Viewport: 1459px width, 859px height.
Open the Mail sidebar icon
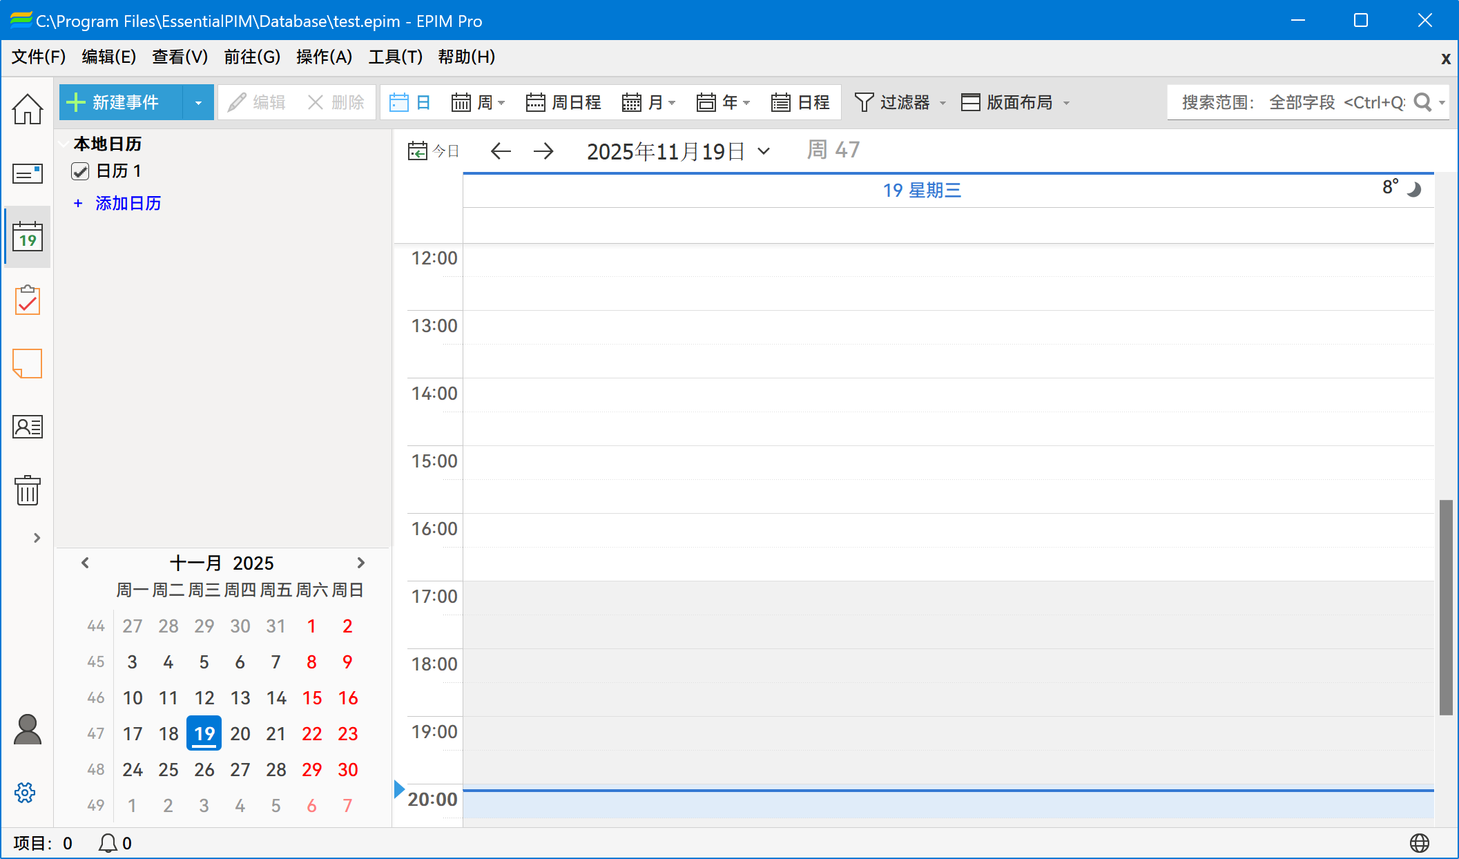[x=28, y=173]
